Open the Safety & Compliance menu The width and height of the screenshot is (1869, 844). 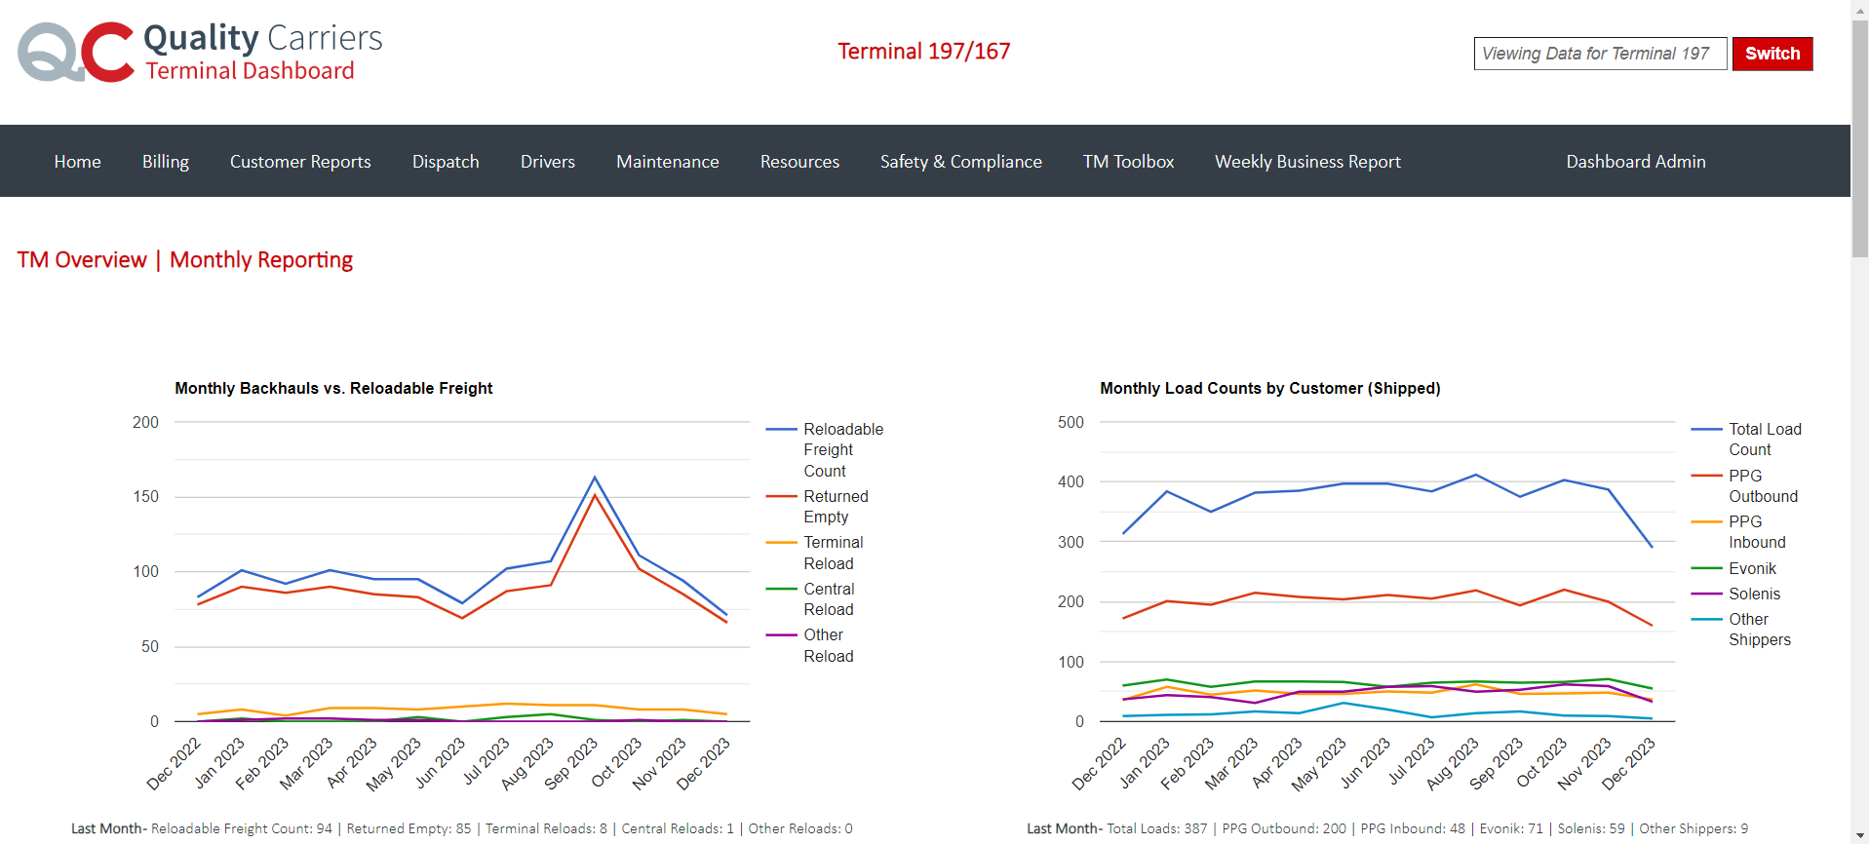pyautogui.click(x=961, y=162)
